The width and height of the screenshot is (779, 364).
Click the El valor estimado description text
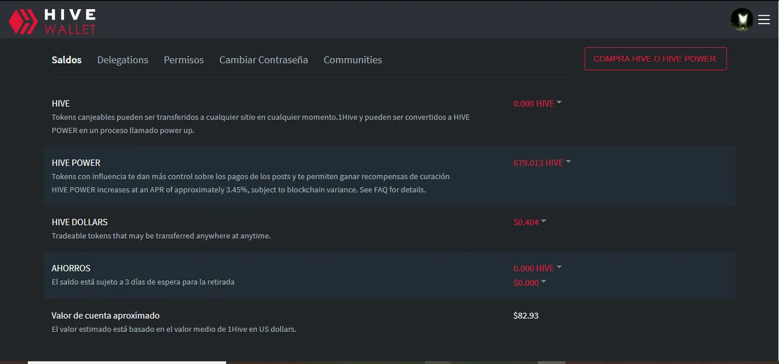point(174,329)
